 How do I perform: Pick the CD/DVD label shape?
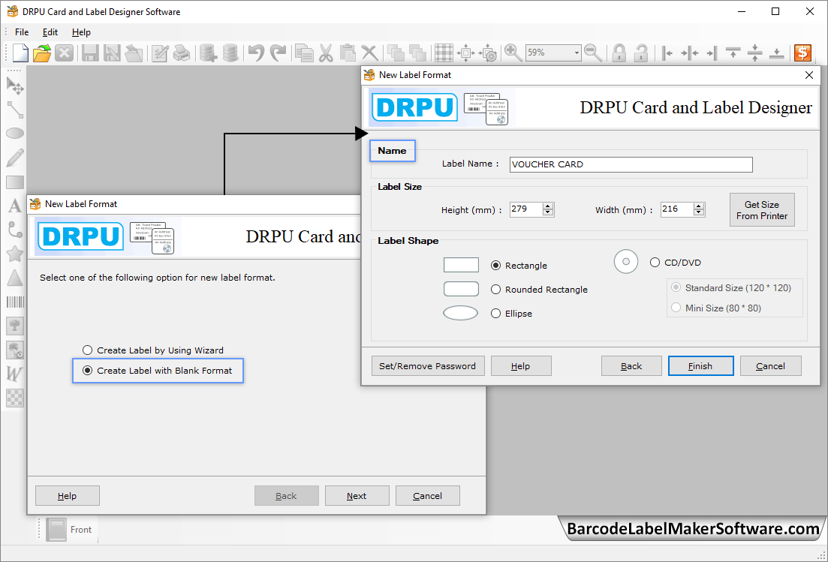coord(655,263)
